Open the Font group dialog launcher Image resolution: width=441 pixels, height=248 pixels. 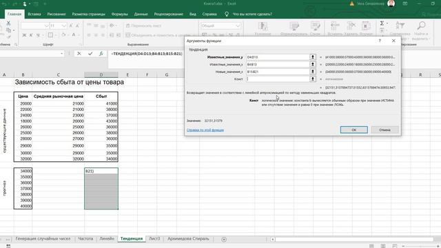pyautogui.click(x=81, y=44)
